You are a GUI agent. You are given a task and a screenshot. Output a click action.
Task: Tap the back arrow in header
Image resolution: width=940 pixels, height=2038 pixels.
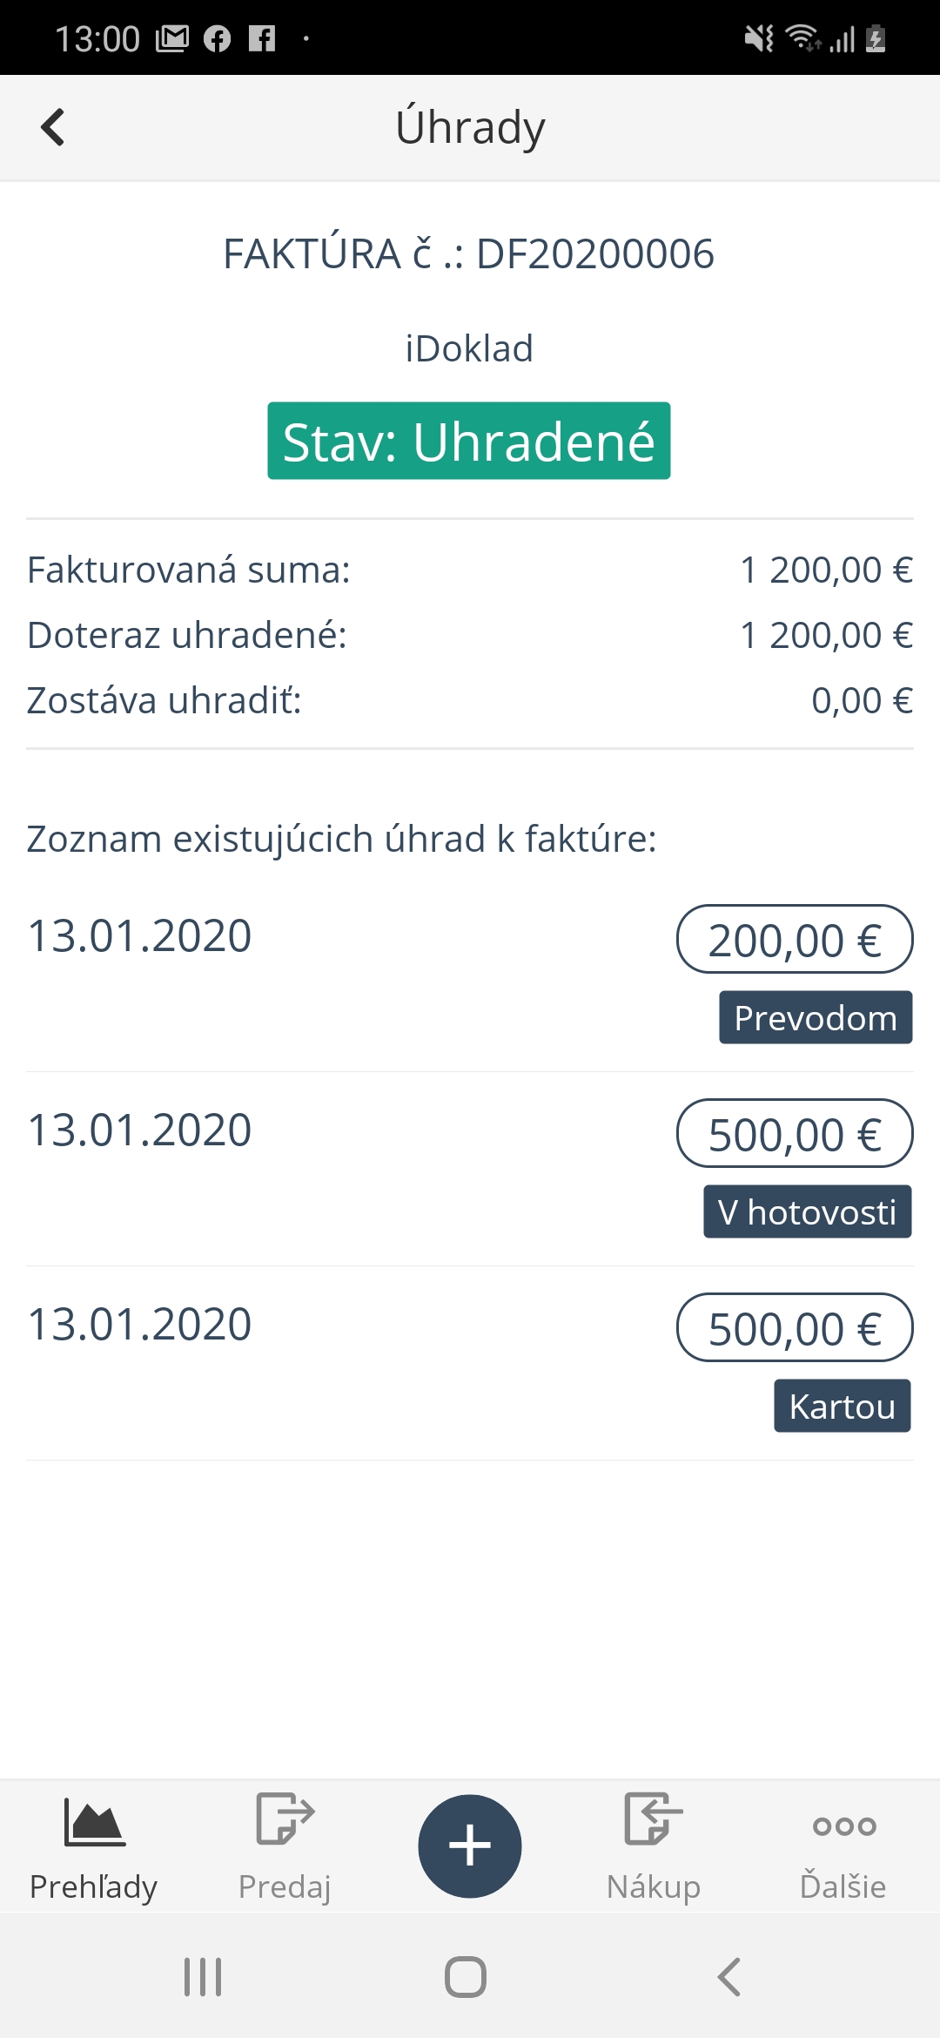(x=53, y=127)
